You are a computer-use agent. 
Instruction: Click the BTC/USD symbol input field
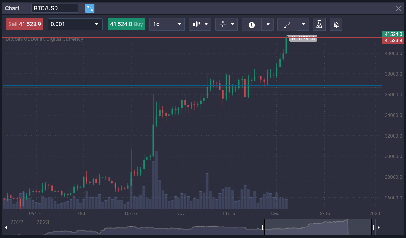pos(55,8)
